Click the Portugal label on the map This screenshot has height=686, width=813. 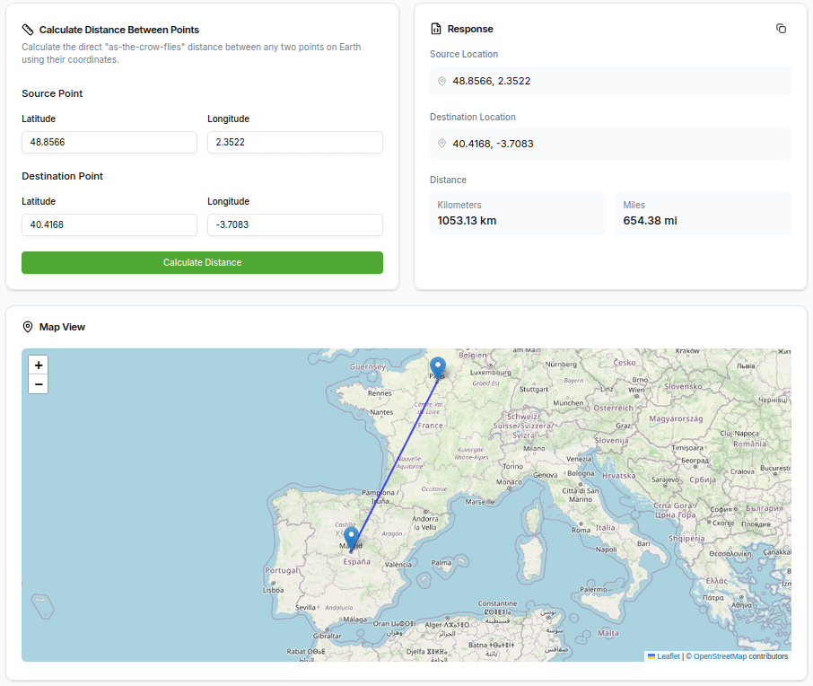coord(282,570)
